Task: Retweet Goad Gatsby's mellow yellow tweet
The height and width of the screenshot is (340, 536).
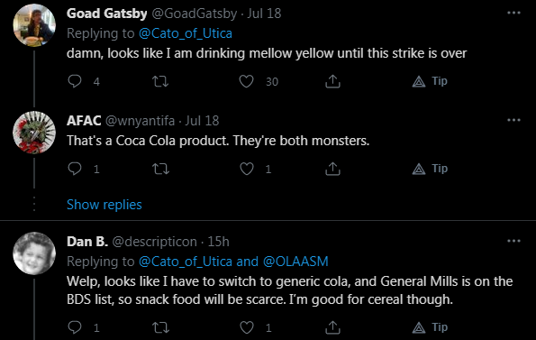Action: 160,81
